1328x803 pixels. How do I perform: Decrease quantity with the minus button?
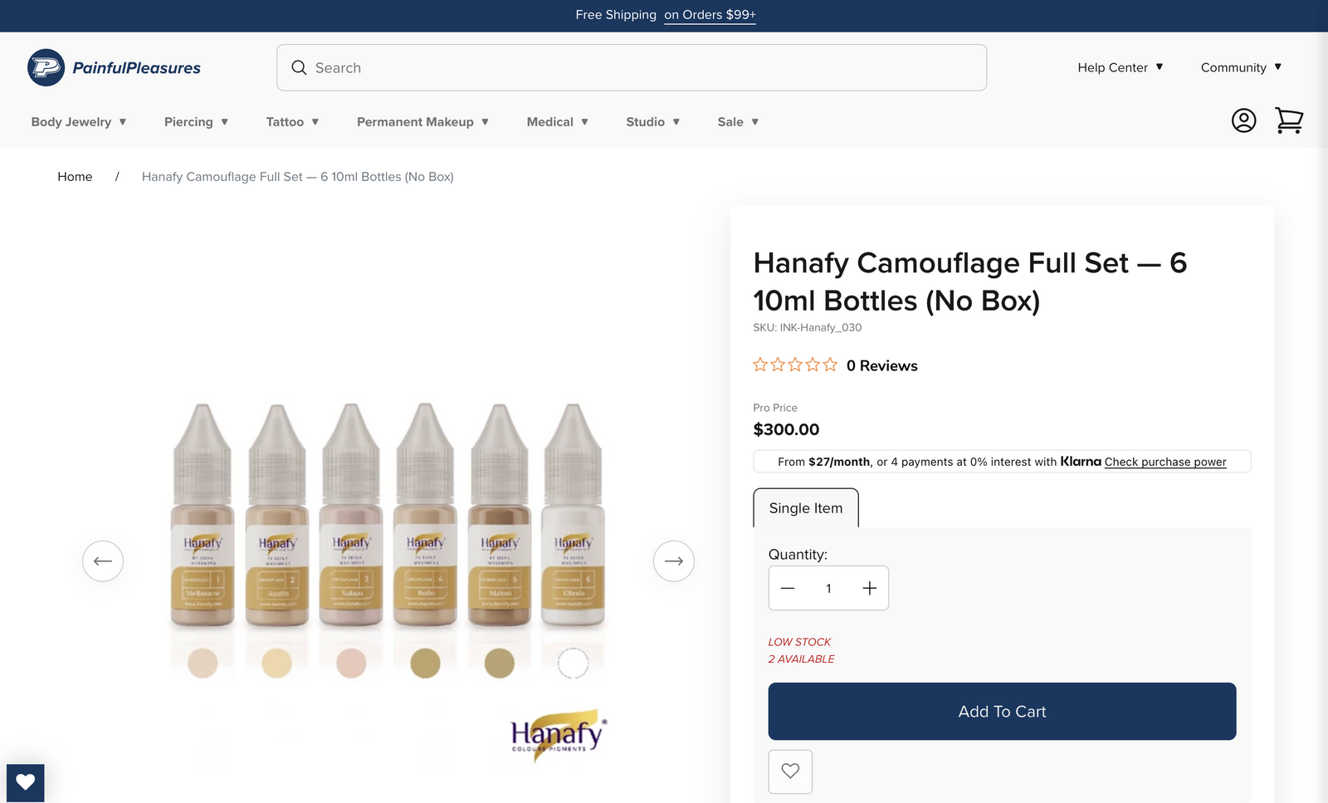(788, 588)
